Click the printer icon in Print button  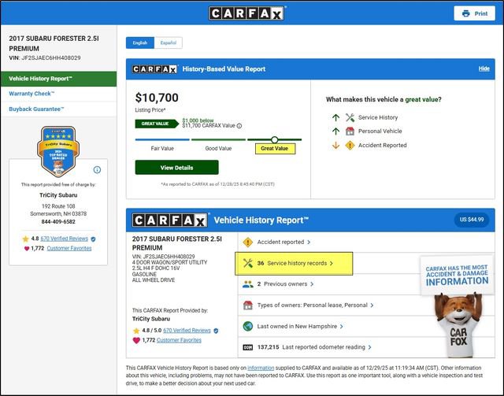pos(465,13)
